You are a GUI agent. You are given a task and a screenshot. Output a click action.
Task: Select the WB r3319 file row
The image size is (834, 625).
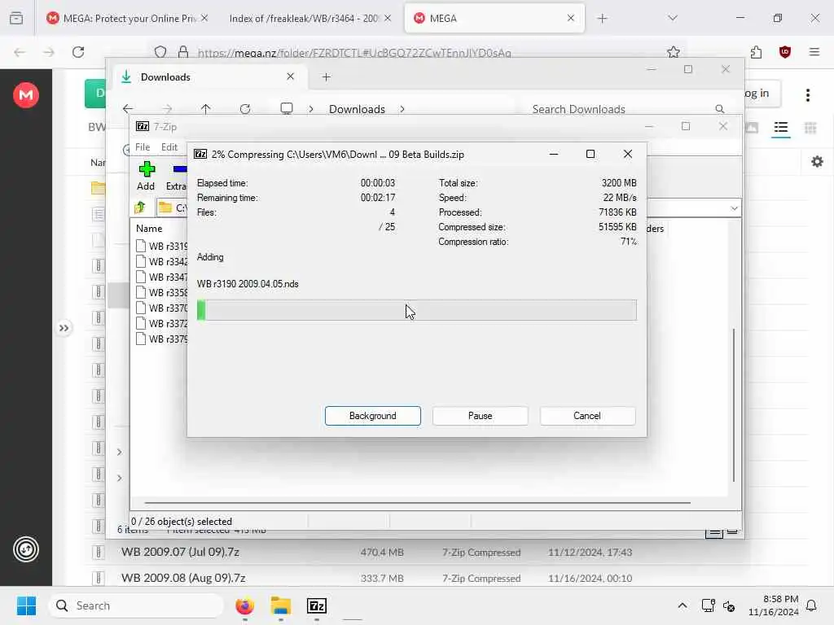tap(162, 246)
